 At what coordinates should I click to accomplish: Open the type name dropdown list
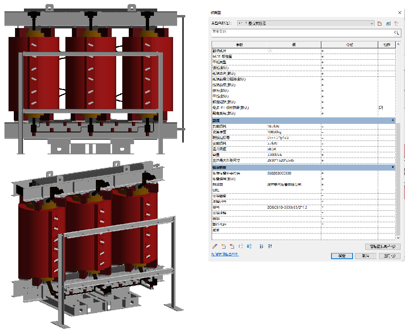(x=372, y=24)
